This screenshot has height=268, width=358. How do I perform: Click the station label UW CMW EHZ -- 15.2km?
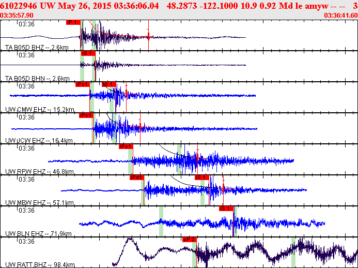[x=40, y=110]
